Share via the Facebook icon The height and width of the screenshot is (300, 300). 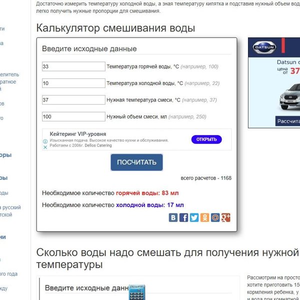click(x=184, y=217)
